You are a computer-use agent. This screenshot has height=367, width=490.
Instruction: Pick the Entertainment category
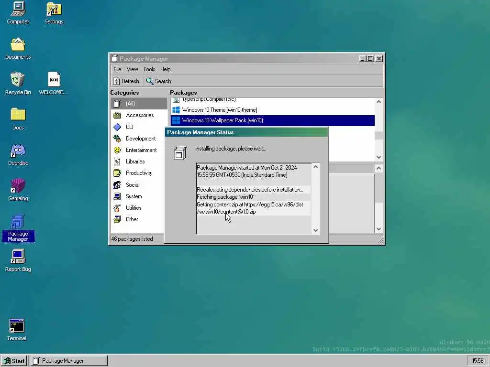[x=139, y=150]
